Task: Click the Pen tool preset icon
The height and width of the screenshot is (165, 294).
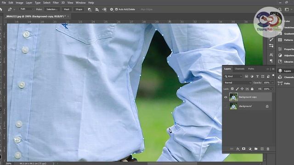Action: (x=10, y=9)
